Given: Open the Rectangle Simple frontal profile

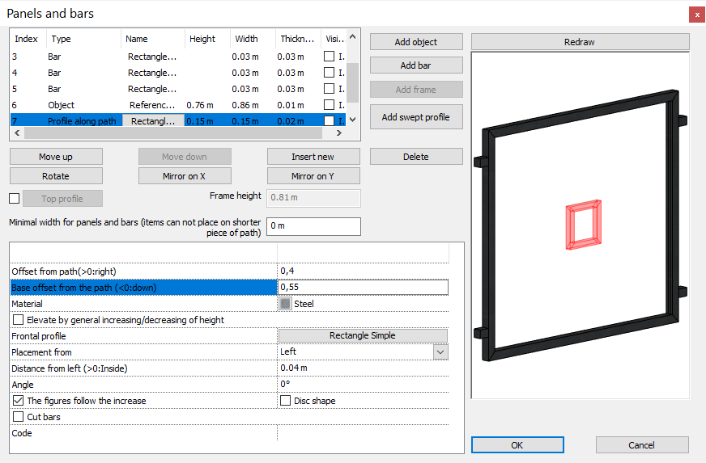Looking at the screenshot, I should click(x=362, y=335).
